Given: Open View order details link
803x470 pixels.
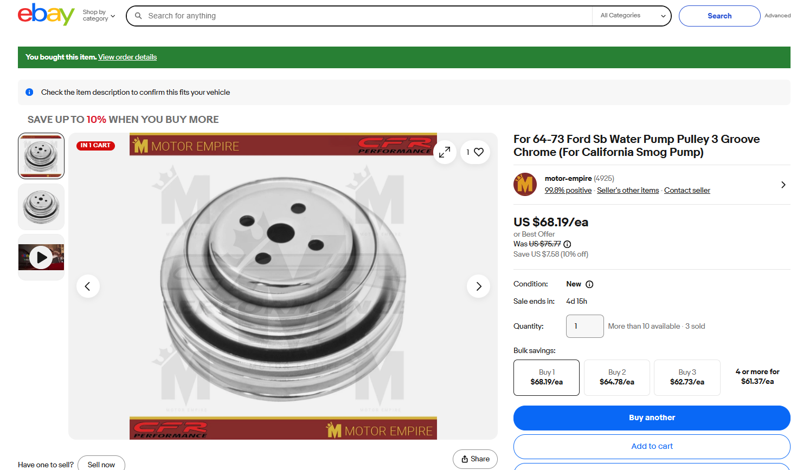Looking at the screenshot, I should pos(127,57).
